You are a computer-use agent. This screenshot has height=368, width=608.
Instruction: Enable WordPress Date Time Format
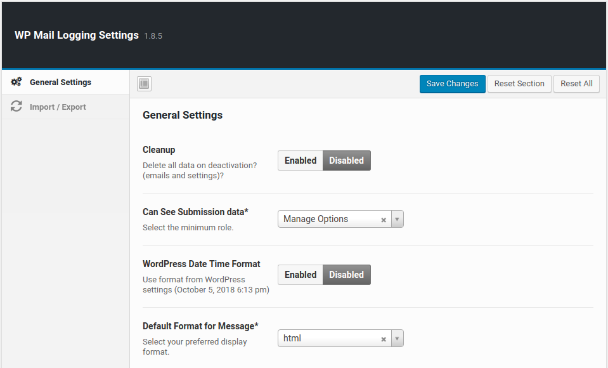point(301,275)
